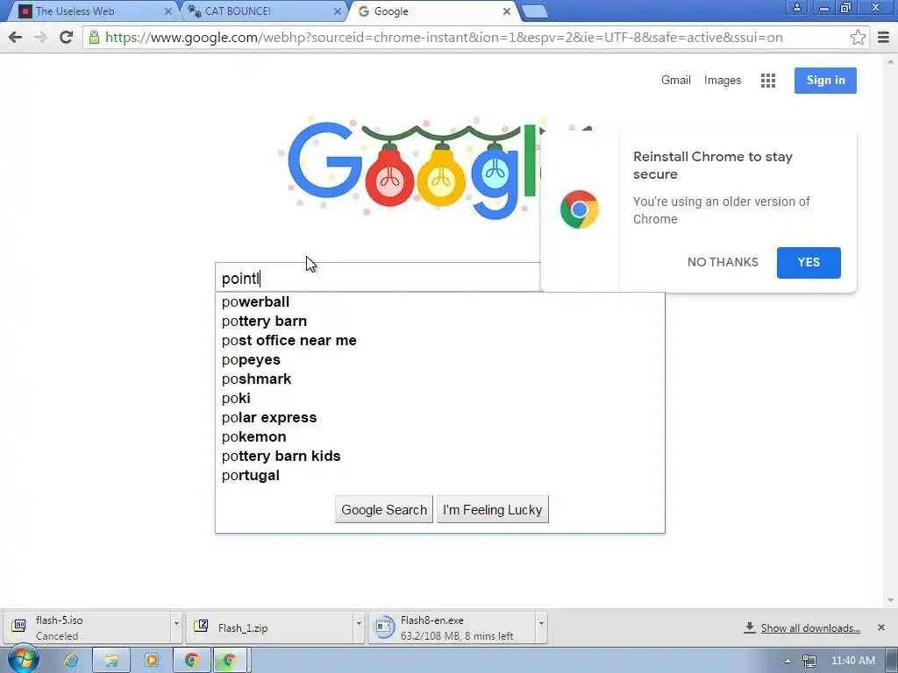Open a new tab
The image size is (898, 673).
[x=535, y=11]
